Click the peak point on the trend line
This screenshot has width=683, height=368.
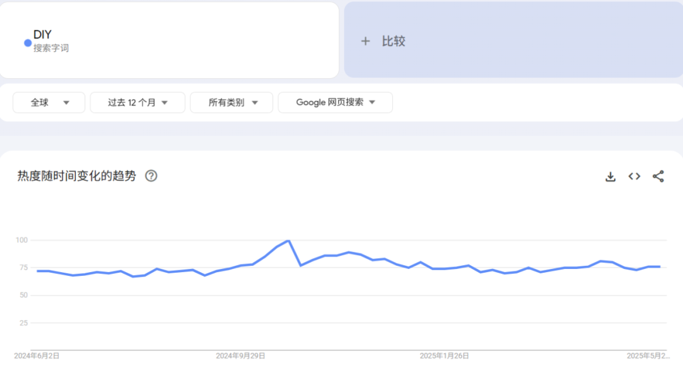point(288,240)
